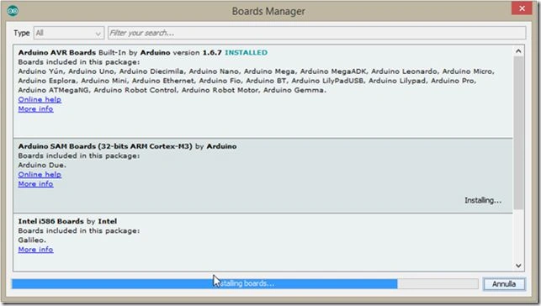Close the Boards Manager window
This screenshot has height=306, width=541.
click(x=522, y=8)
